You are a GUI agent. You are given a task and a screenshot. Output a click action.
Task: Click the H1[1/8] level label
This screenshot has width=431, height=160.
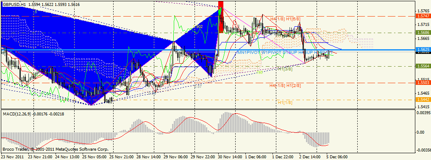pos(285,102)
